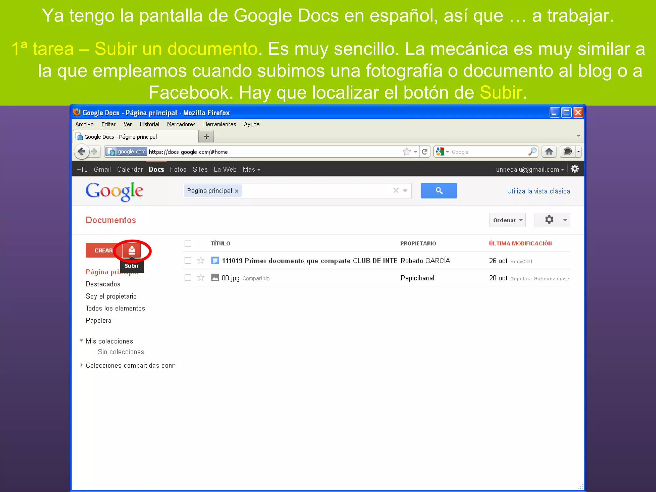Image resolution: width=656 pixels, height=492 pixels.
Task: Open the 111019 Primer documento file
Action: tap(309, 261)
